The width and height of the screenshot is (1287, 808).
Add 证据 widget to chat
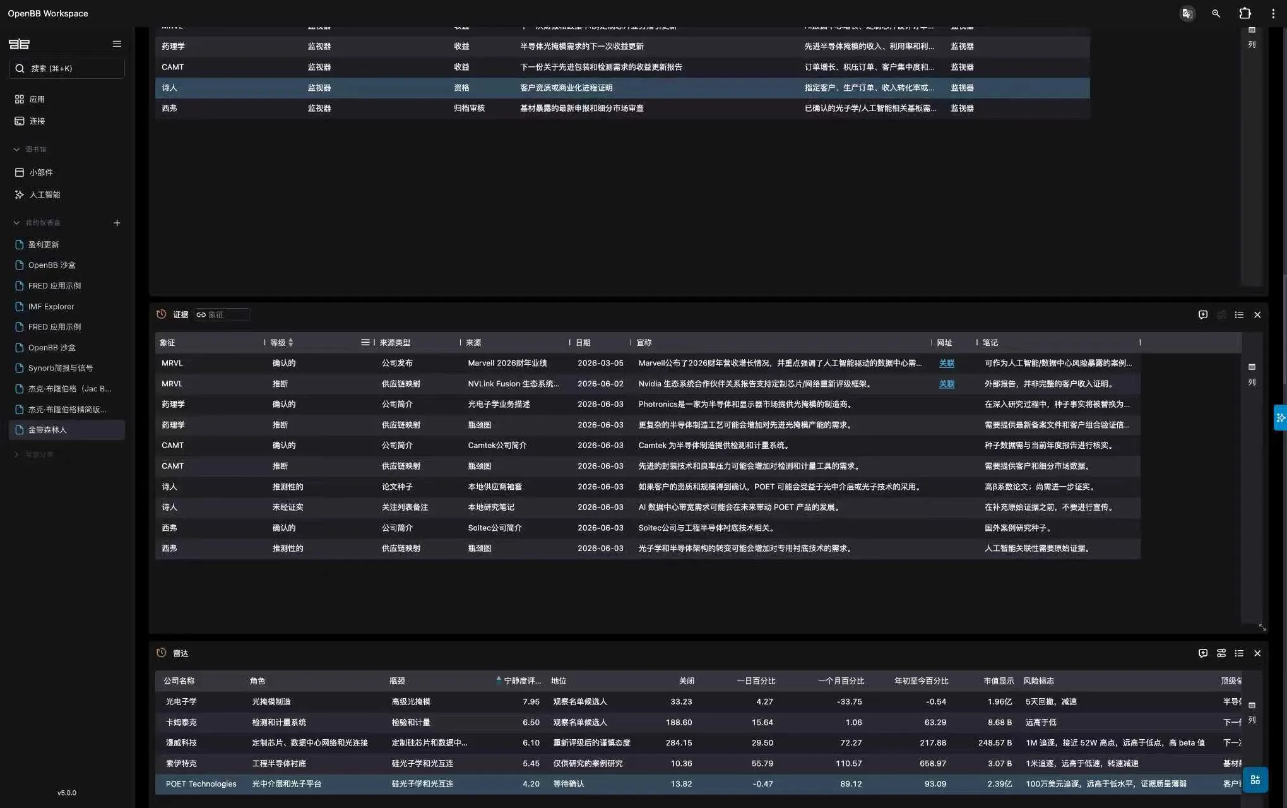tap(1203, 314)
